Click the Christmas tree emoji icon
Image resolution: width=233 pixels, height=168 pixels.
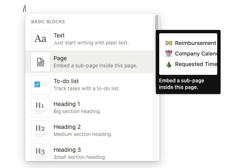[x=169, y=64]
